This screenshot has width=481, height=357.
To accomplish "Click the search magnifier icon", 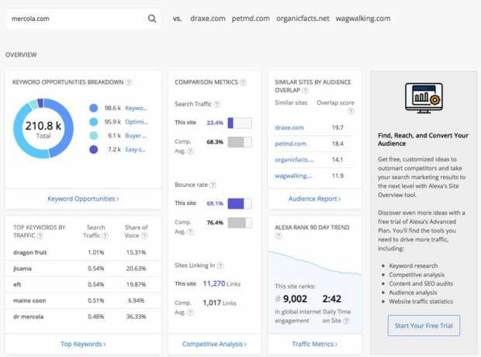I will (x=152, y=19).
